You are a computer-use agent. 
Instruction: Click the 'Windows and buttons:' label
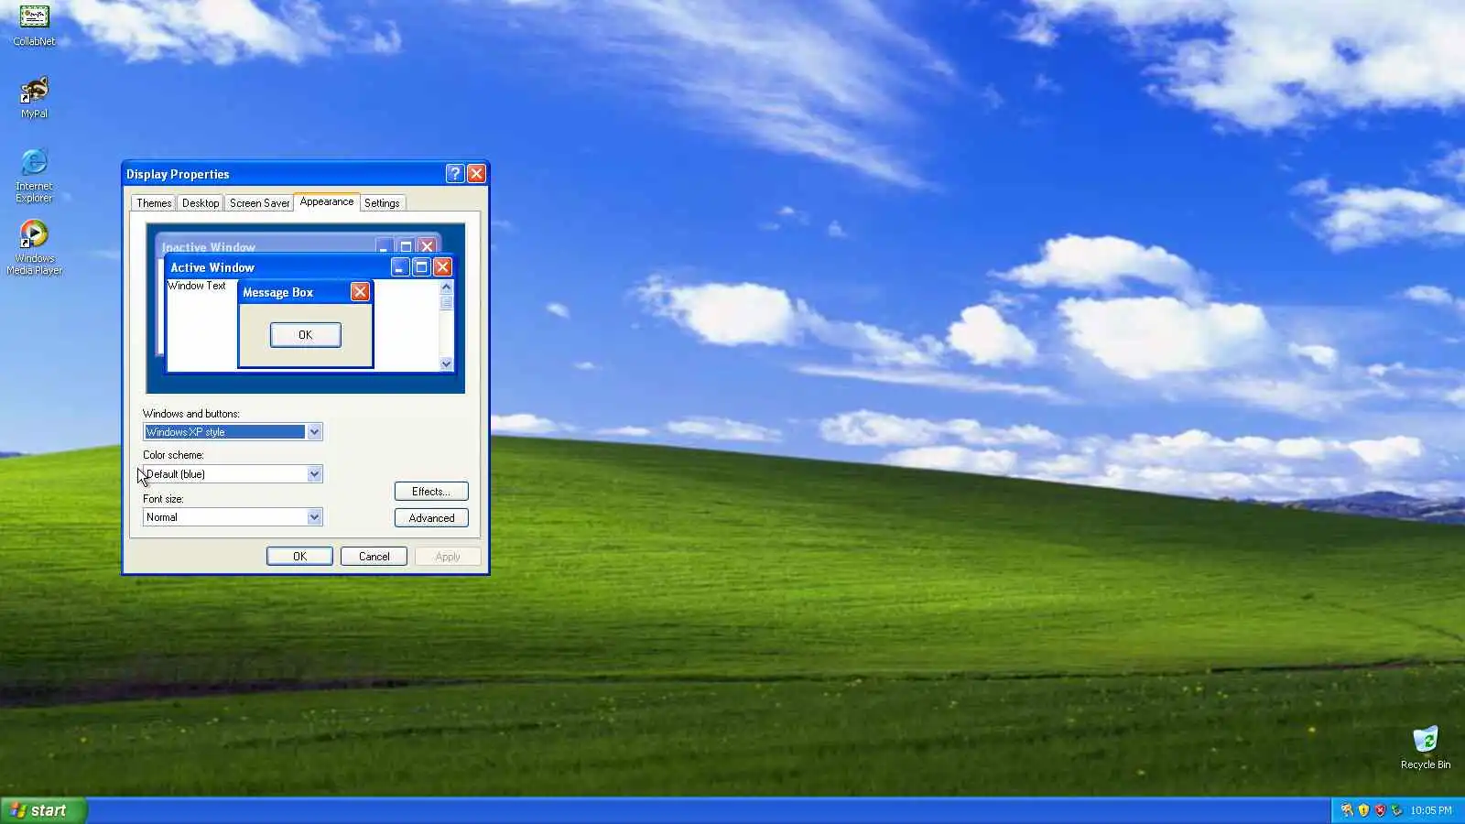pyautogui.click(x=191, y=414)
